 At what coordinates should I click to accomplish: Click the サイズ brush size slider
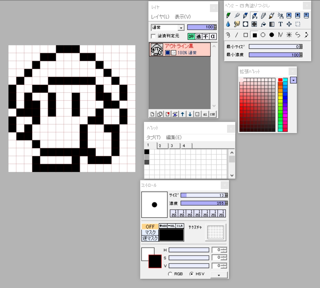pyautogui.click(x=204, y=195)
